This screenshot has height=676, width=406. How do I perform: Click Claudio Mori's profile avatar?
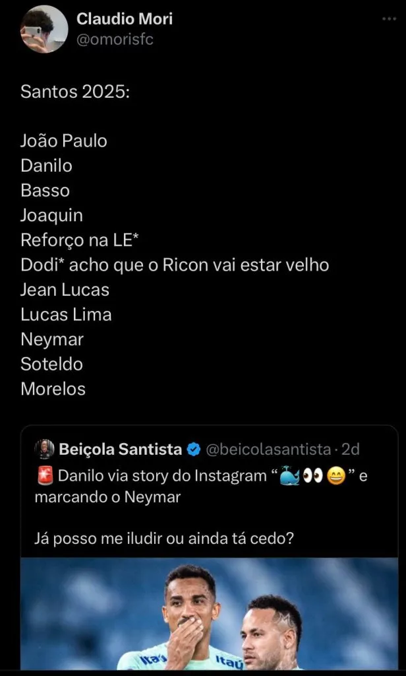(44, 29)
